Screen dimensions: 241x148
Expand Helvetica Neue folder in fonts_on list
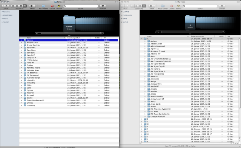point(21,70)
